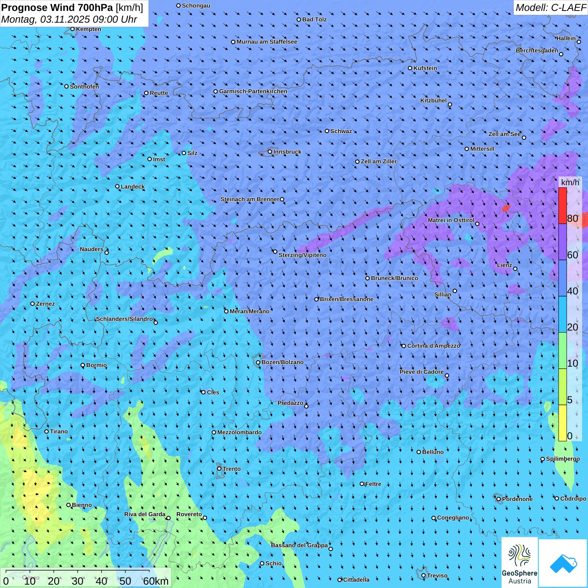The height and width of the screenshot is (588, 588).
Task: Click the 'Bienno' place label
Action: (82, 505)
